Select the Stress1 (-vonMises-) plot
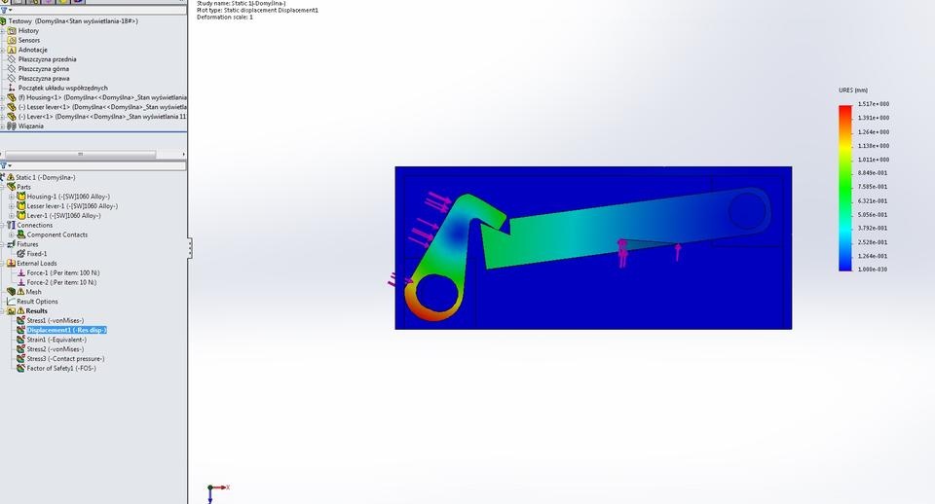The height and width of the screenshot is (504, 935). click(56, 320)
